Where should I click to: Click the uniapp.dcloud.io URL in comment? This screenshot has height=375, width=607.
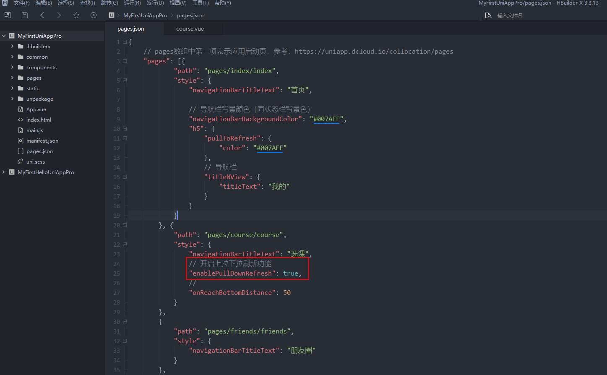coord(374,52)
